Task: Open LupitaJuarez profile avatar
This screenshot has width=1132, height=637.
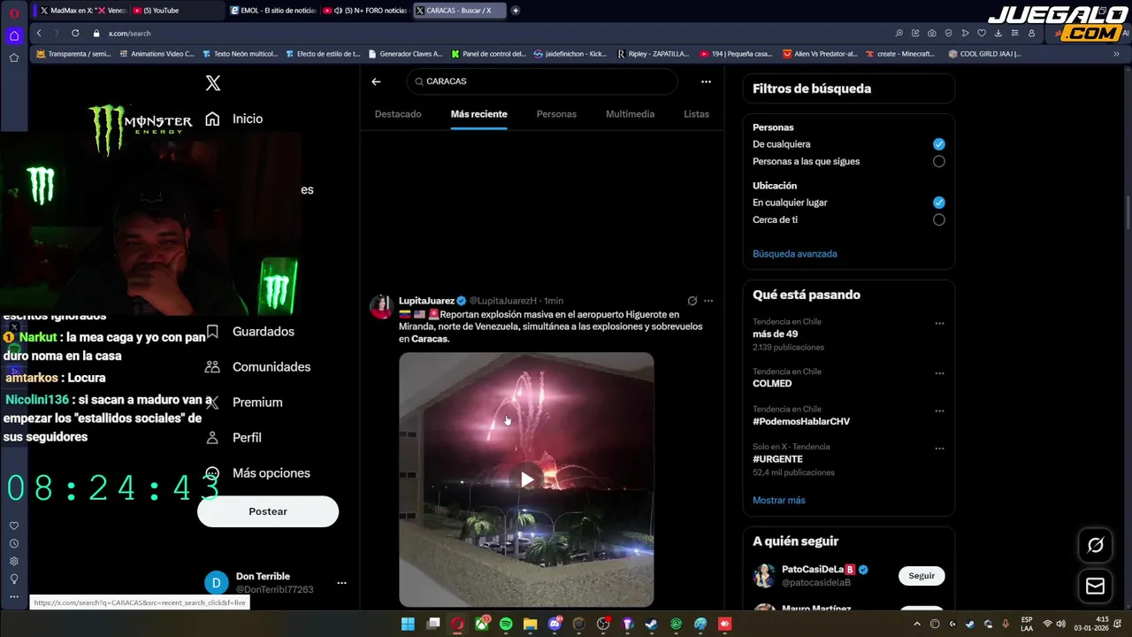Action: [381, 306]
